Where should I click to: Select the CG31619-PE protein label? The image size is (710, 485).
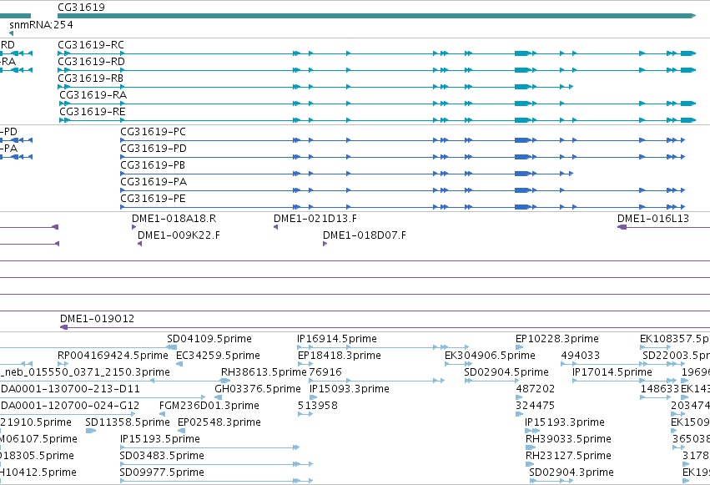coord(153,199)
